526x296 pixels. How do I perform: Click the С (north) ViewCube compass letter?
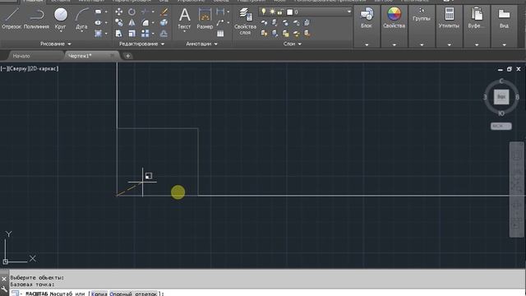click(x=501, y=81)
